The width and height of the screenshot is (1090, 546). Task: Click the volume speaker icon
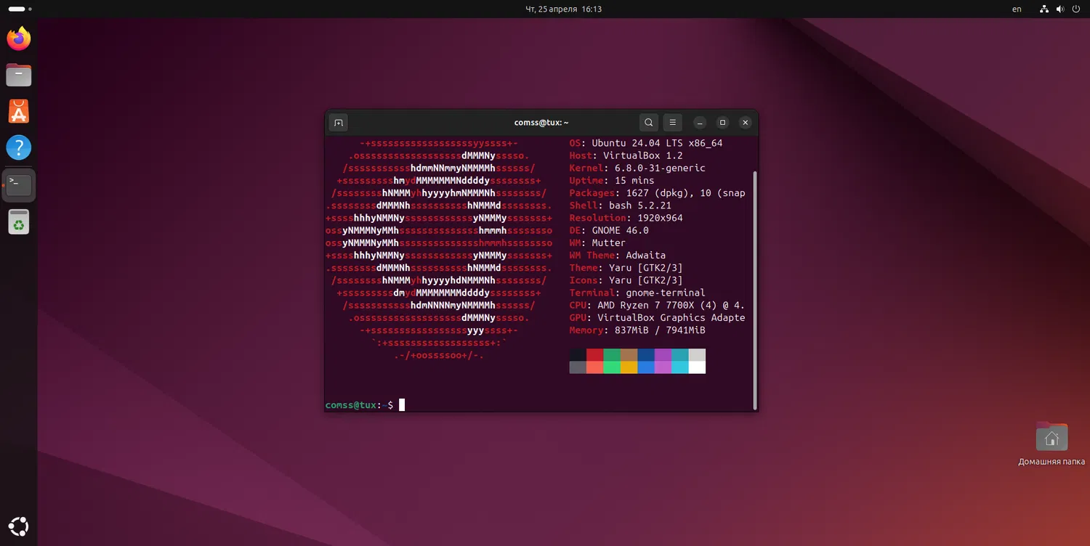tap(1060, 9)
